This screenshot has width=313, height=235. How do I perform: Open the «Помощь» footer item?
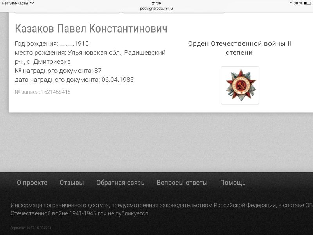233,183
